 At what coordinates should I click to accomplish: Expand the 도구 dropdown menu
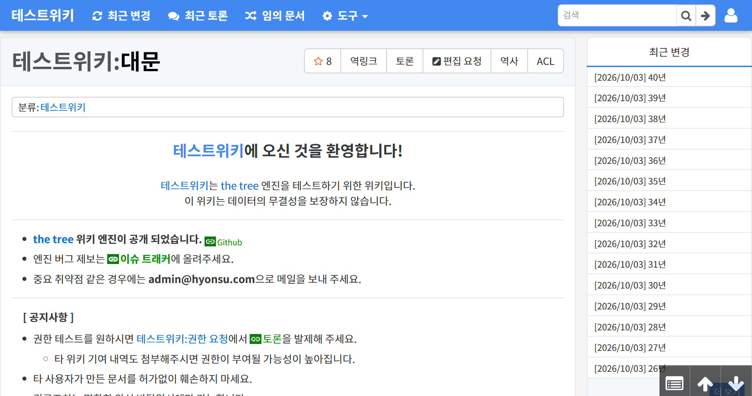click(x=345, y=15)
